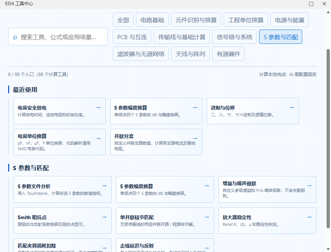Open 走线延迟与反射 tool title

pyautogui.click(x=137, y=246)
